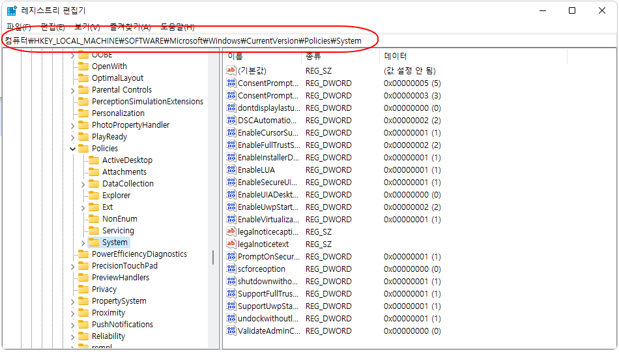Open the 파일(F) menu
This screenshot has width=619, height=352.
coord(18,27)
